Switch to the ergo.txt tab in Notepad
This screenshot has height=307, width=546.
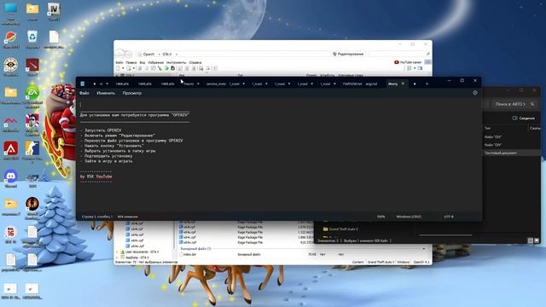pyautogui.click(x=371, y=84)
